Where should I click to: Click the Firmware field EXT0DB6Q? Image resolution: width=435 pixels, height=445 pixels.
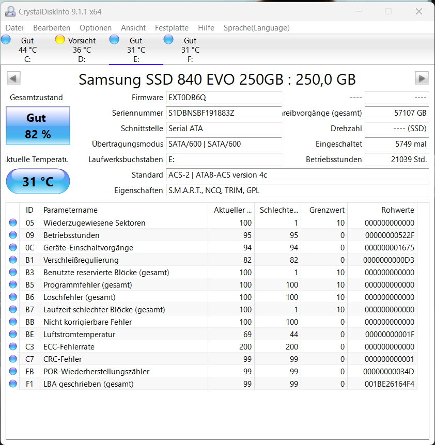click(x=224, y=98)
